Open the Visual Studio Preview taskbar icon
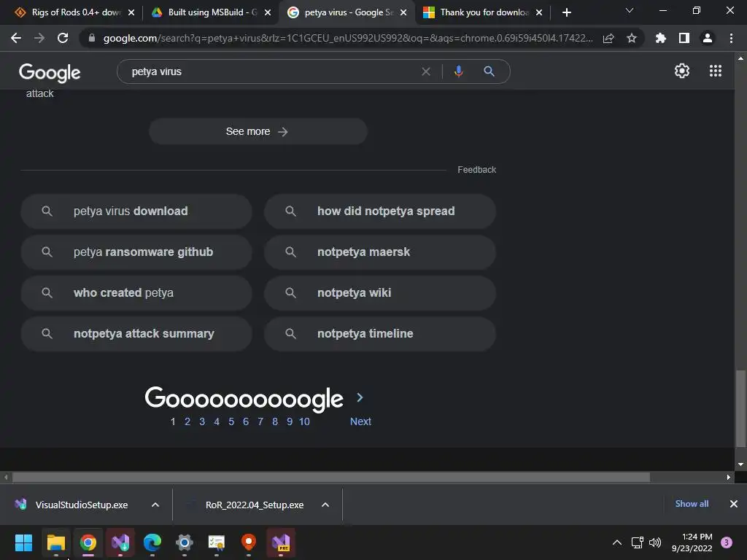This screenshot has width=747, height=560. point(281,542)
